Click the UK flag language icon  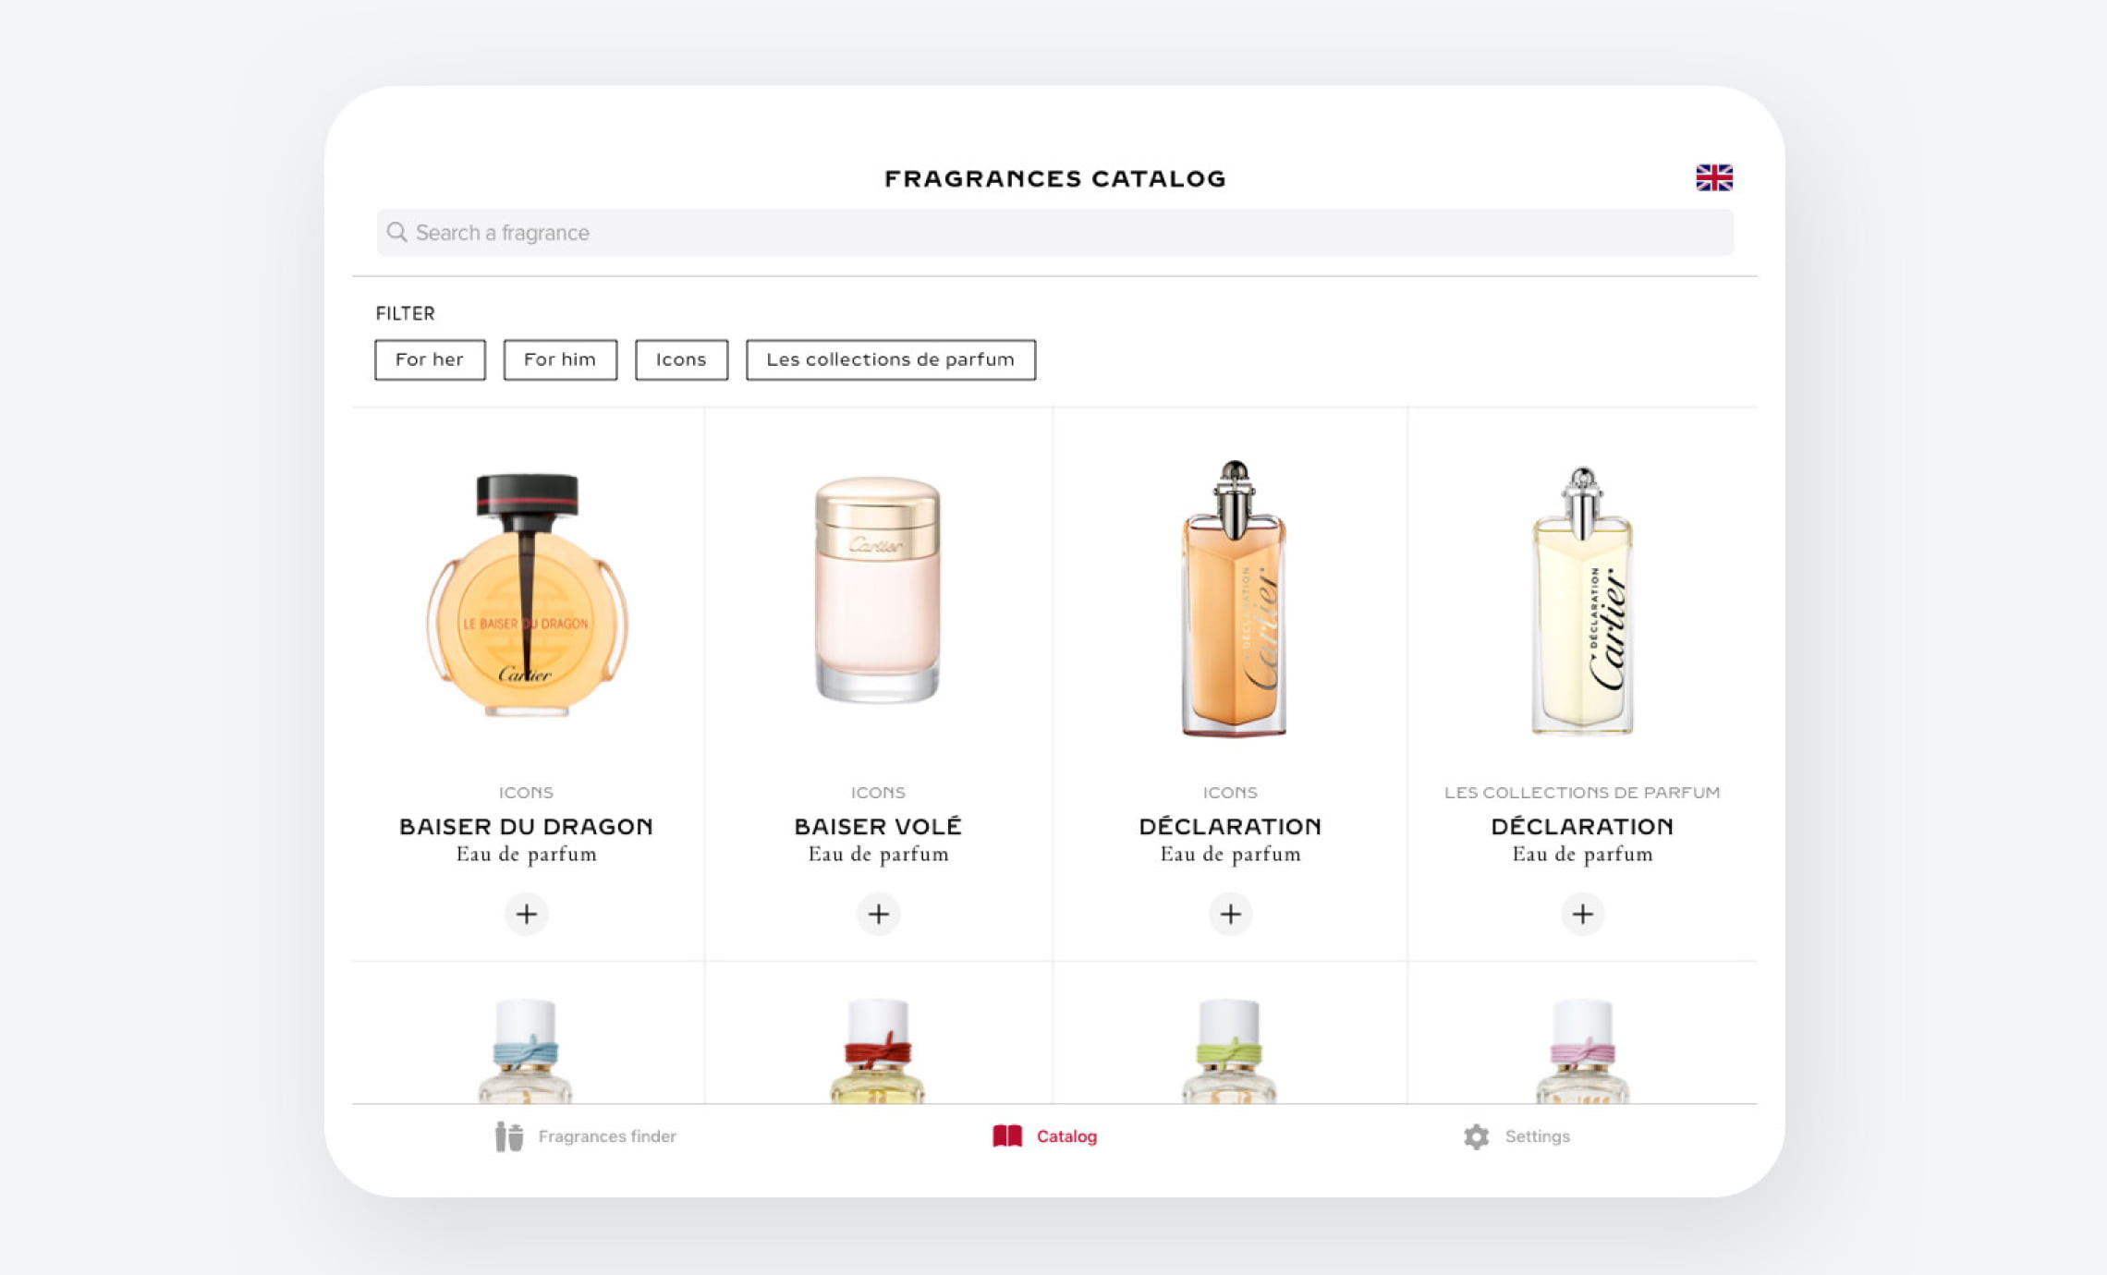tap(1713, 177)
